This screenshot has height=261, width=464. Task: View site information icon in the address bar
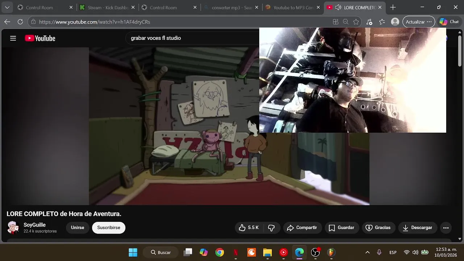[33, 22]
